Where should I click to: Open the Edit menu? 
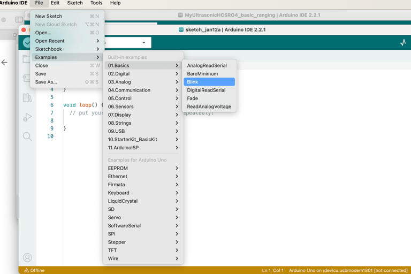click(55, 3)
